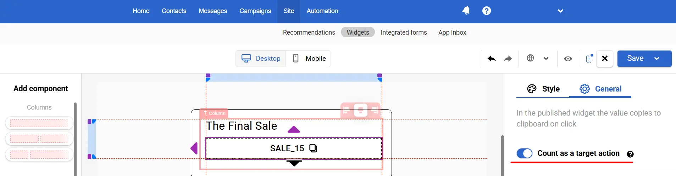Switch to the Style tab
The height and width of the screenshot is (176, 676).
pos(543,89)
